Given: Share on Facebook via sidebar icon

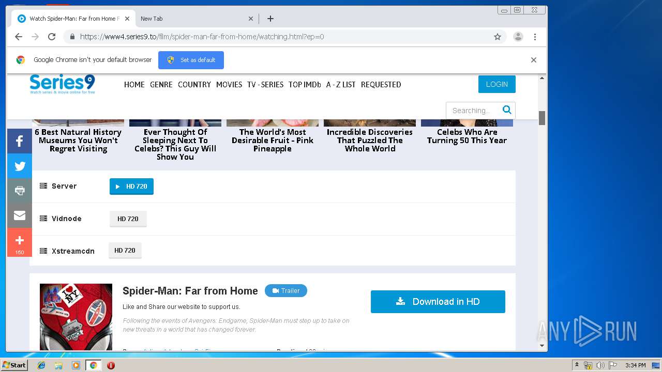Looking at the screenshot, I should [20, 141].
